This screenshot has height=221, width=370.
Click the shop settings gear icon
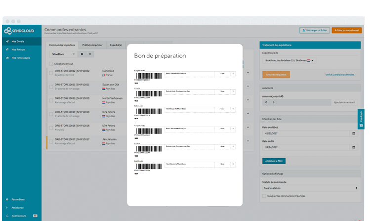click(82, 54)
